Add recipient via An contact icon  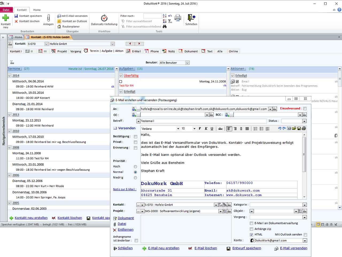(x=134, y=109)
